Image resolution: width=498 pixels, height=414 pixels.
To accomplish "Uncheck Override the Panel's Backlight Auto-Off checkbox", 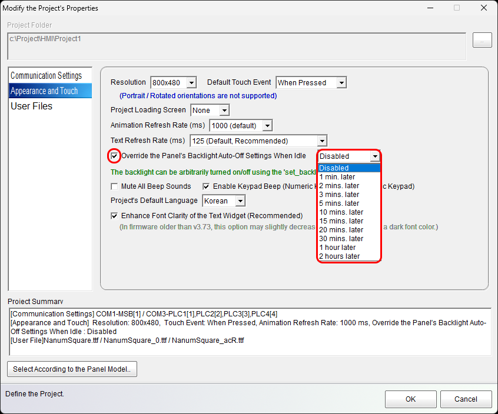I will click(115, 156).
